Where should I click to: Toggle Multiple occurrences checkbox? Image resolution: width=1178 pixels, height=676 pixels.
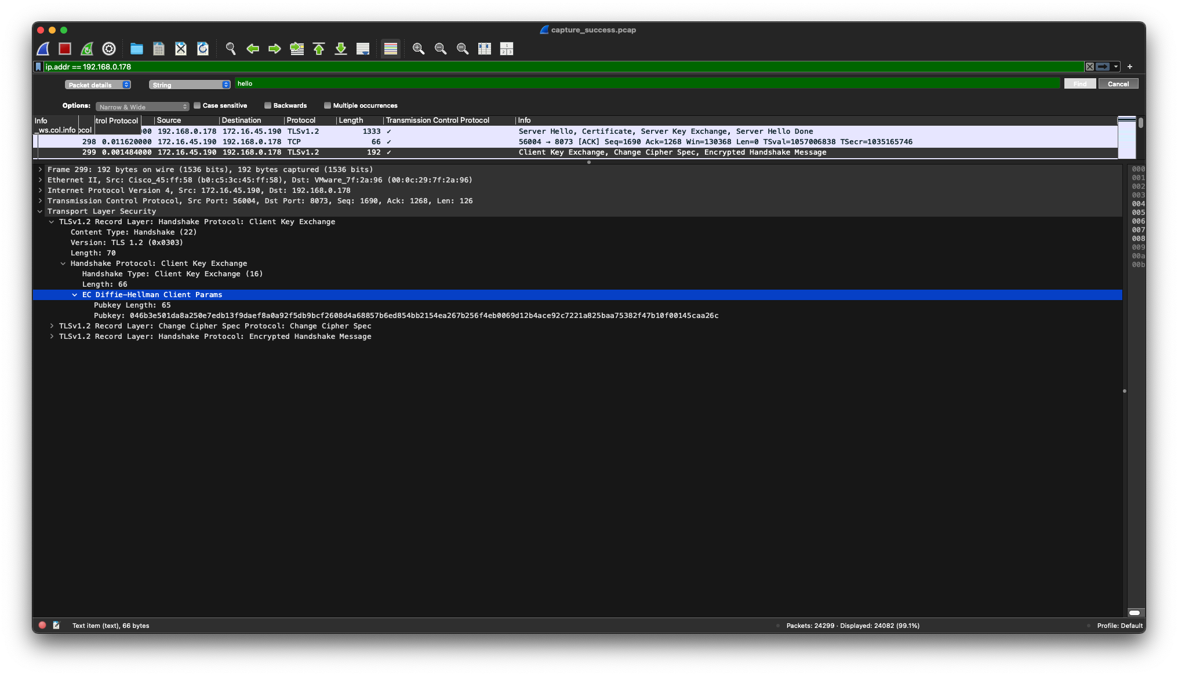point(328,105)
